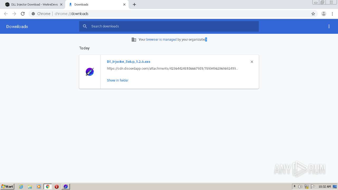
Task: Click the Today date label
Action: coord(84,48)
